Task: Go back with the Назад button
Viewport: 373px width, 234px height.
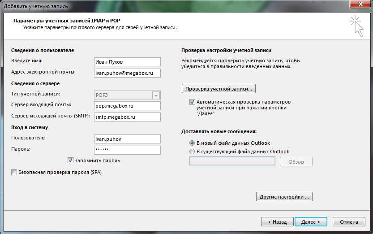Action: (277, 222)
